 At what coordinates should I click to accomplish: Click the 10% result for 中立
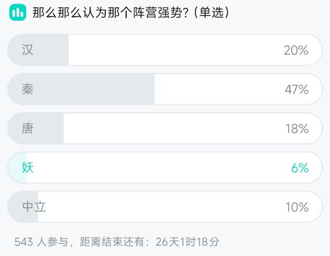click(x=297, y=207)
